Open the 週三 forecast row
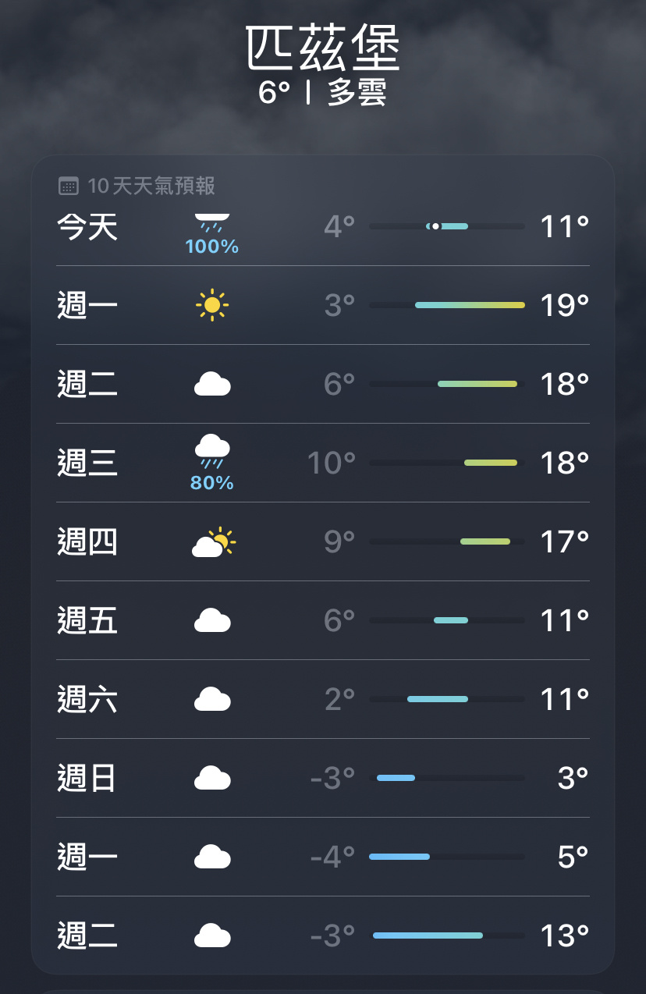 click(323, 463)
